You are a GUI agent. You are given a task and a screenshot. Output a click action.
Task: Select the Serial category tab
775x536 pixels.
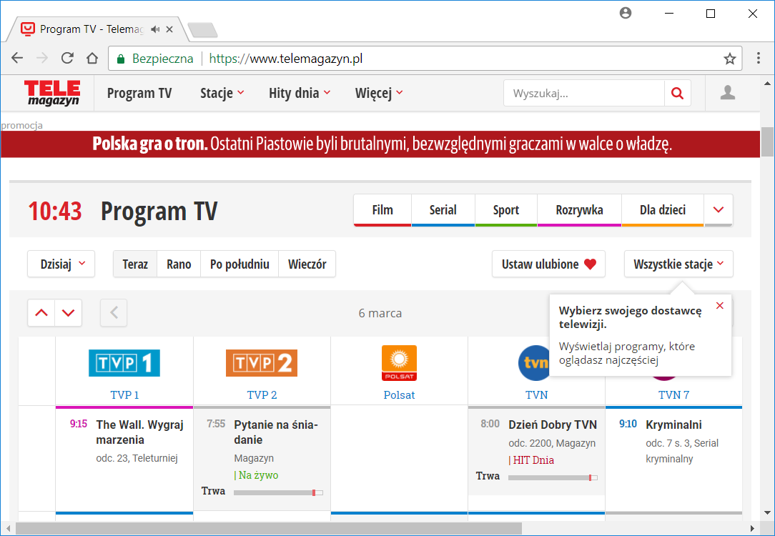tap(443, 210)
